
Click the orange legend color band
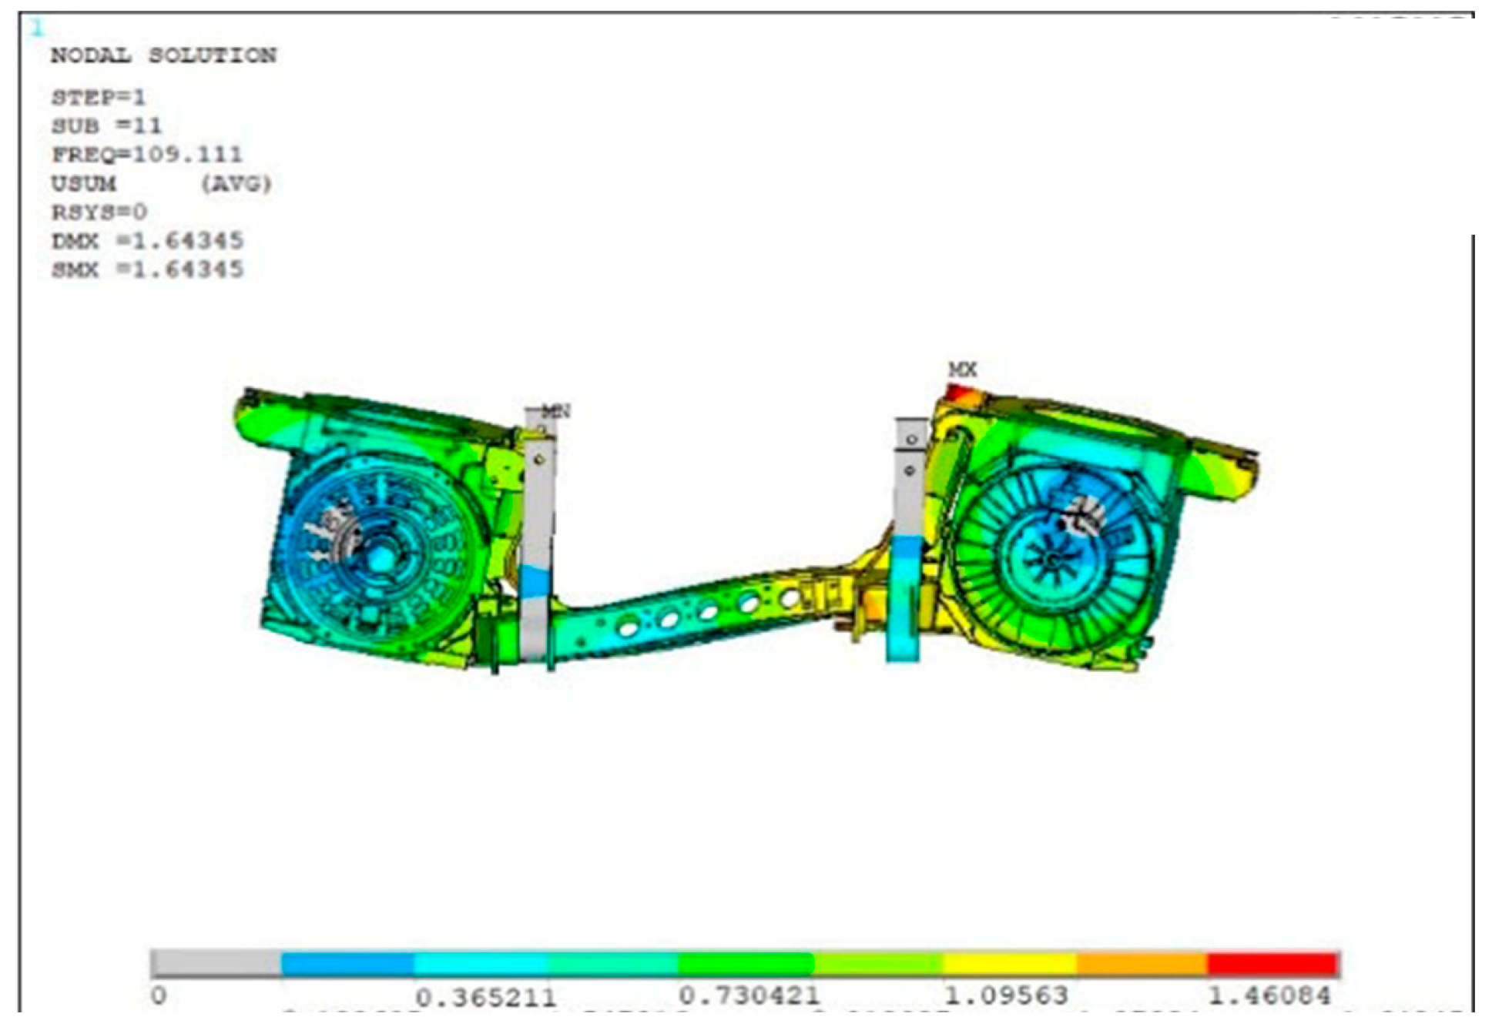1141,964
